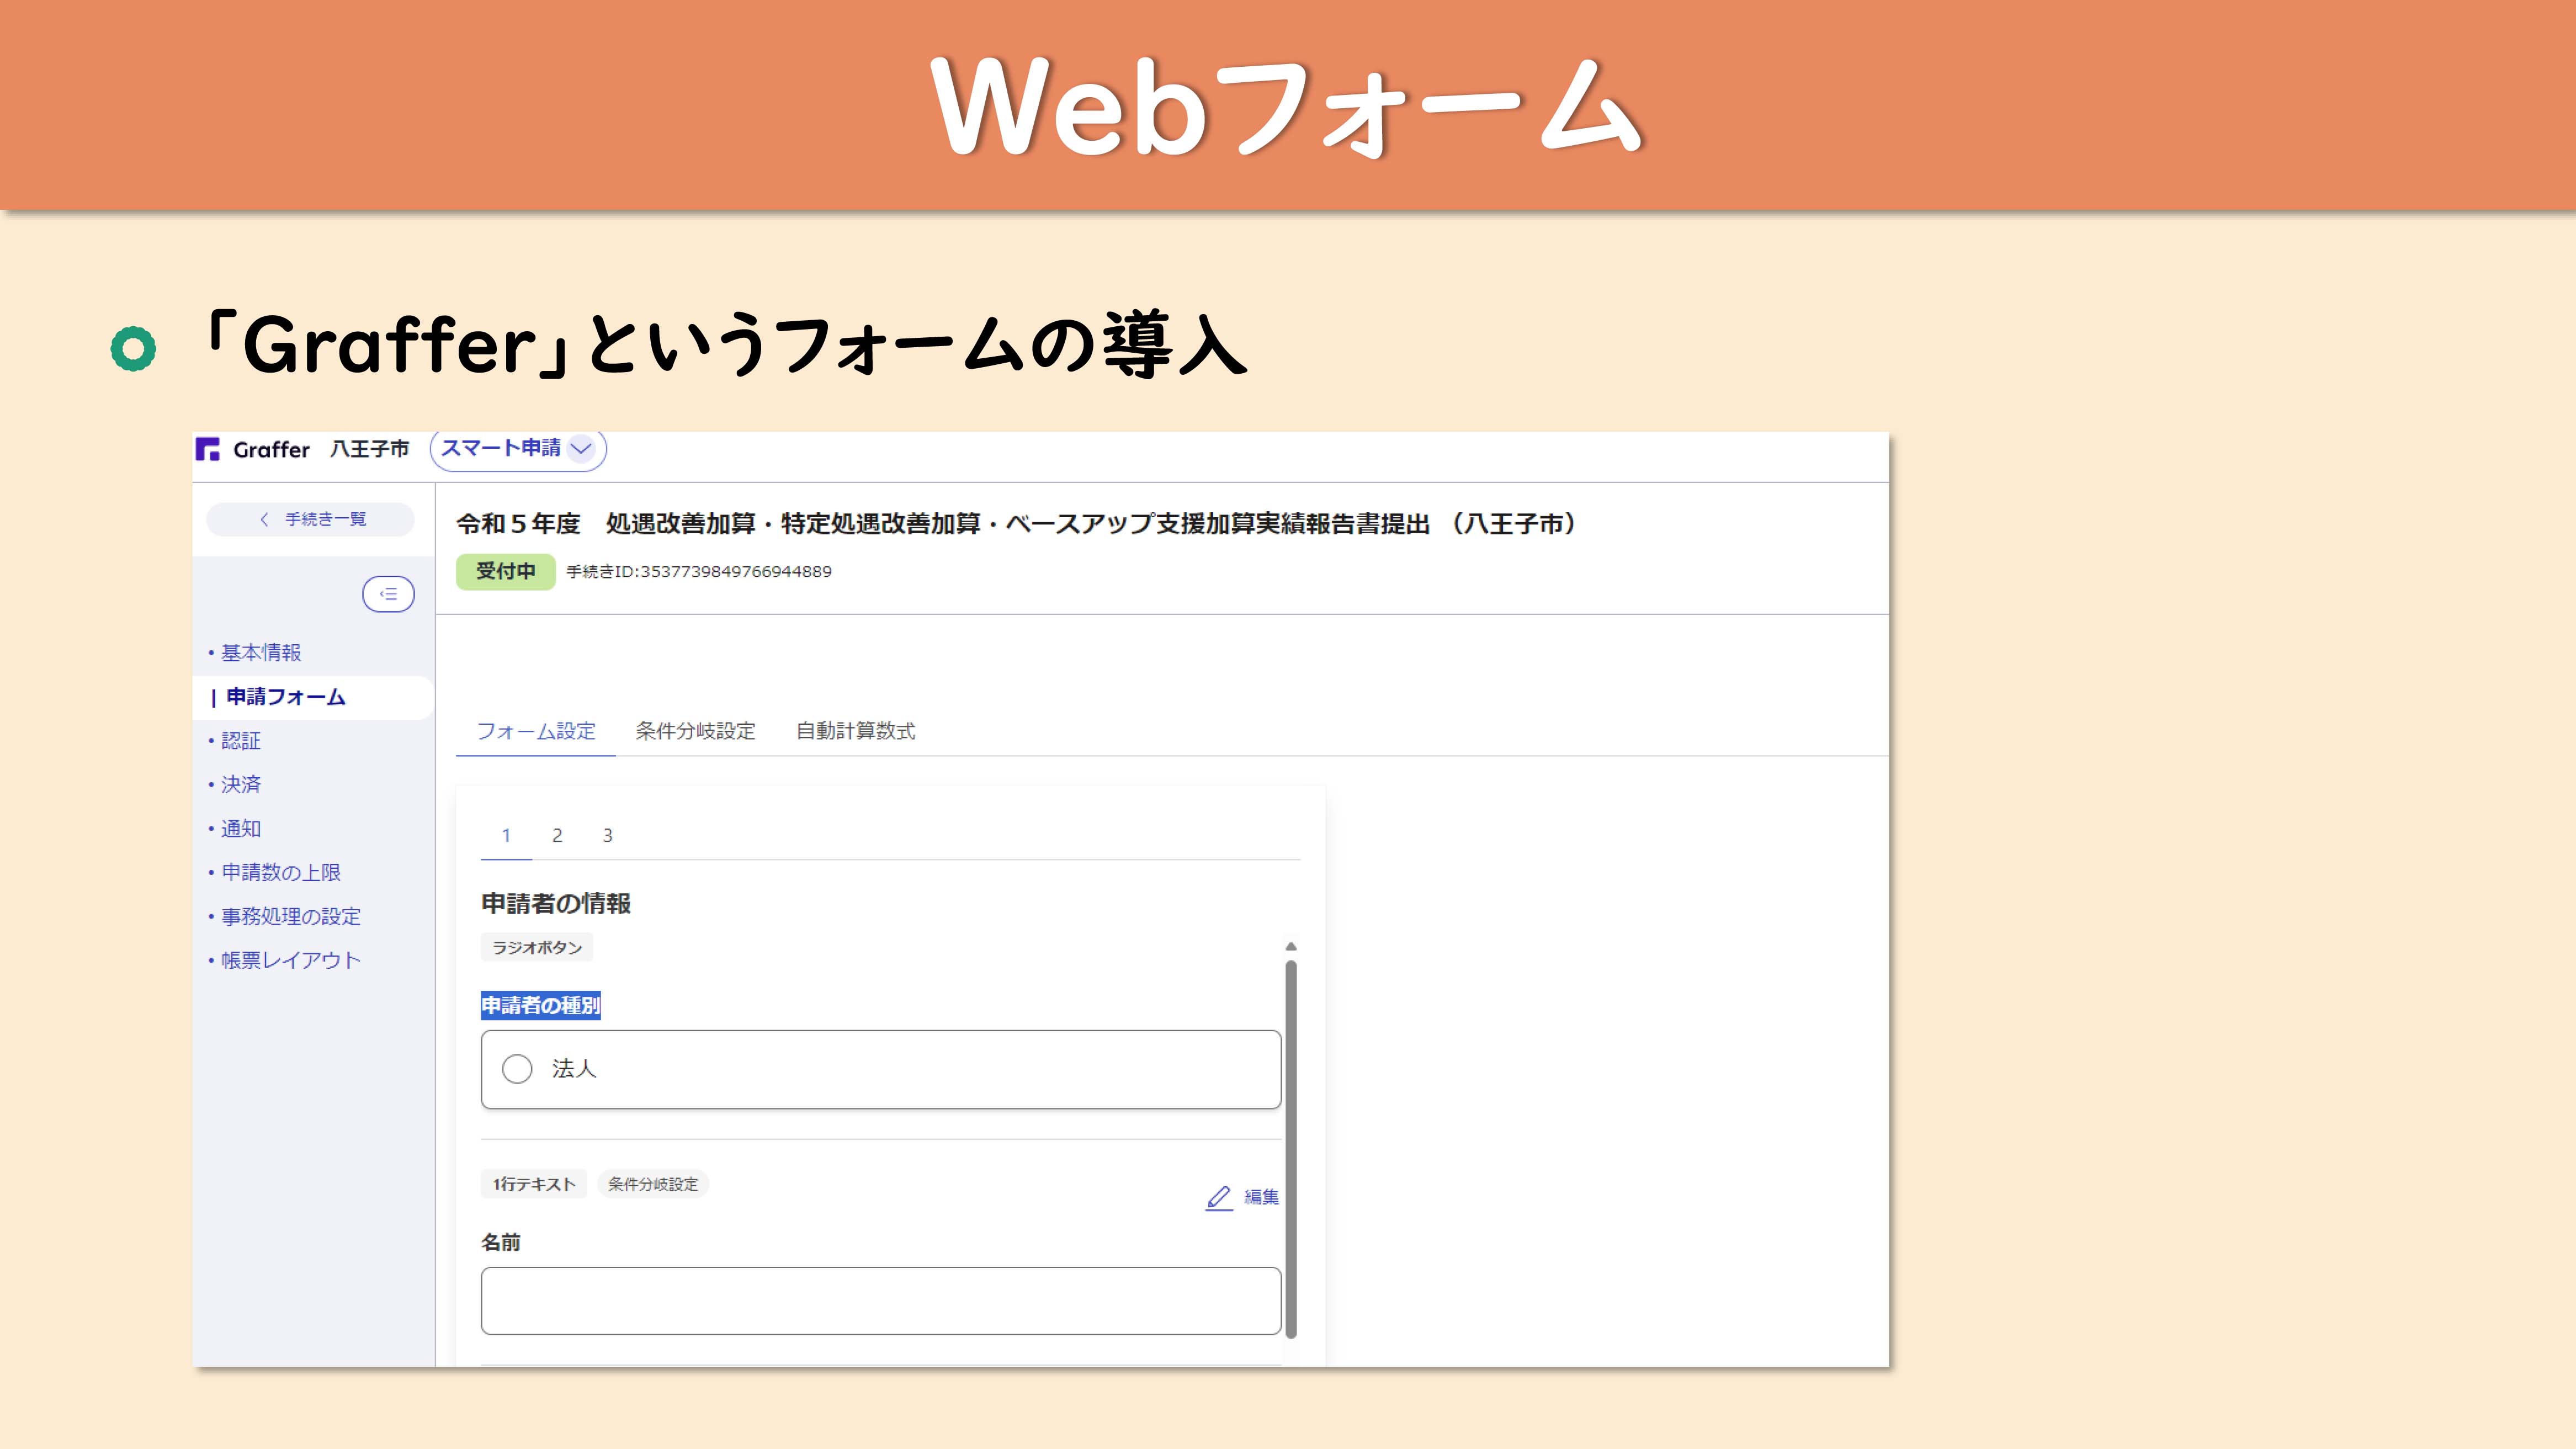This screenshot has height=1449, width=2576.
Task: Click the highlighted 申請者の種別 label
Action: click(541, 1005)
